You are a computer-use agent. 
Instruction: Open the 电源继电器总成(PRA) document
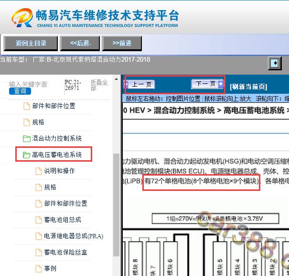[x=74, y=236]
